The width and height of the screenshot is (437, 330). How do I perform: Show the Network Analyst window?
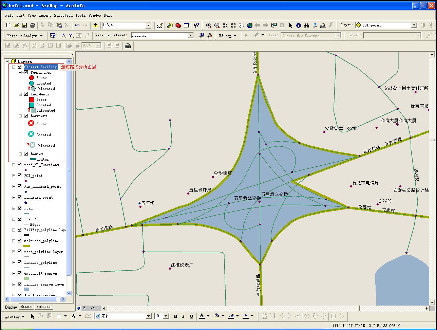tap(53, 35)
